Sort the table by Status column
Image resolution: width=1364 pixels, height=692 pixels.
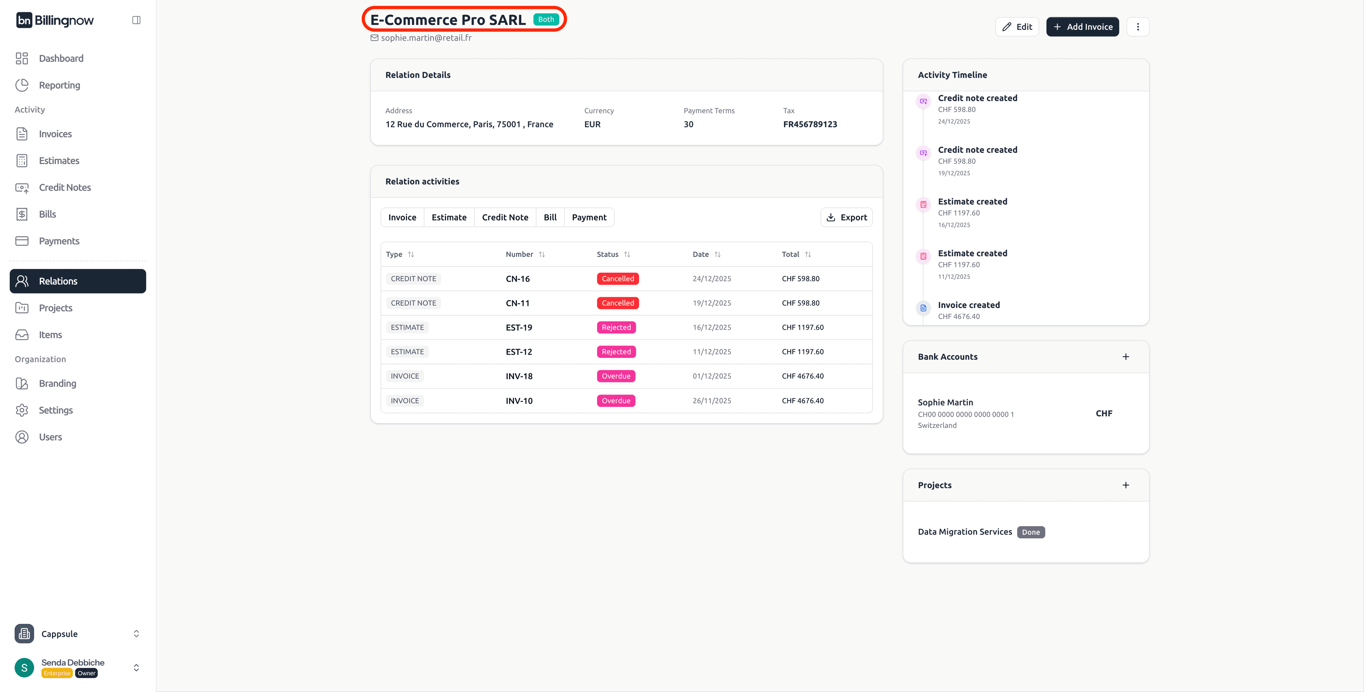click(x=626, y=255)
